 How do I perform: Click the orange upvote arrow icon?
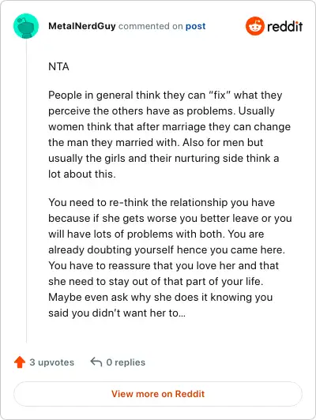[20, 362]
